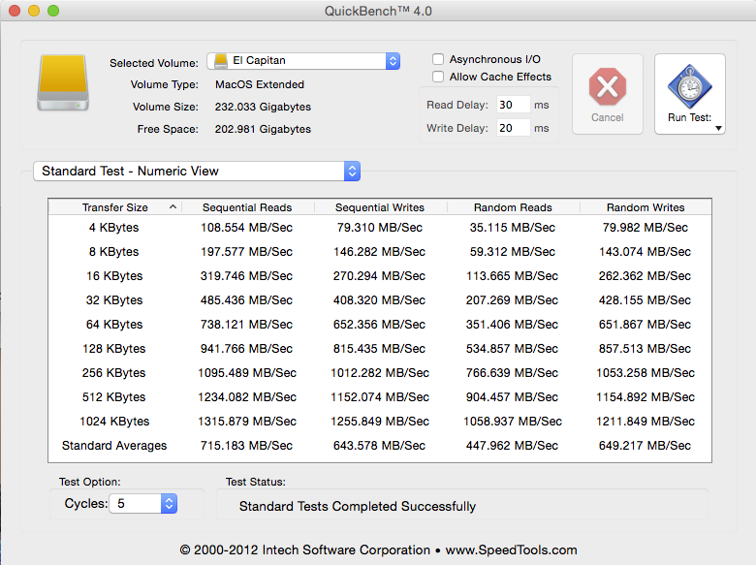756x565 pixels.
Task: Select the 4 KBytes row label
Action: 113,228
